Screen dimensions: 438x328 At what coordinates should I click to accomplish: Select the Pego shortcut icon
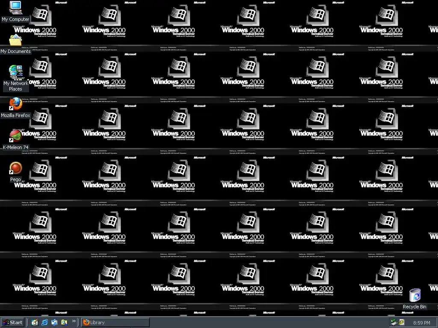tap(15, 168)
